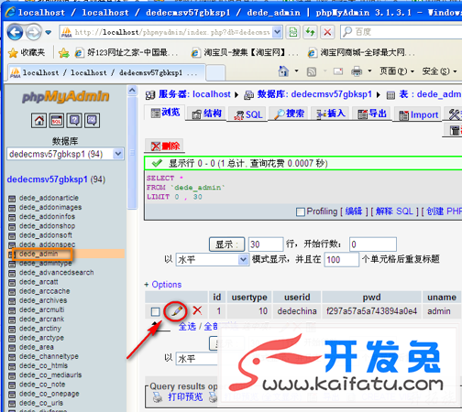
Task: Click browse icon beside dede_archives
Action: pyautogui.click(x=12, y=301)
